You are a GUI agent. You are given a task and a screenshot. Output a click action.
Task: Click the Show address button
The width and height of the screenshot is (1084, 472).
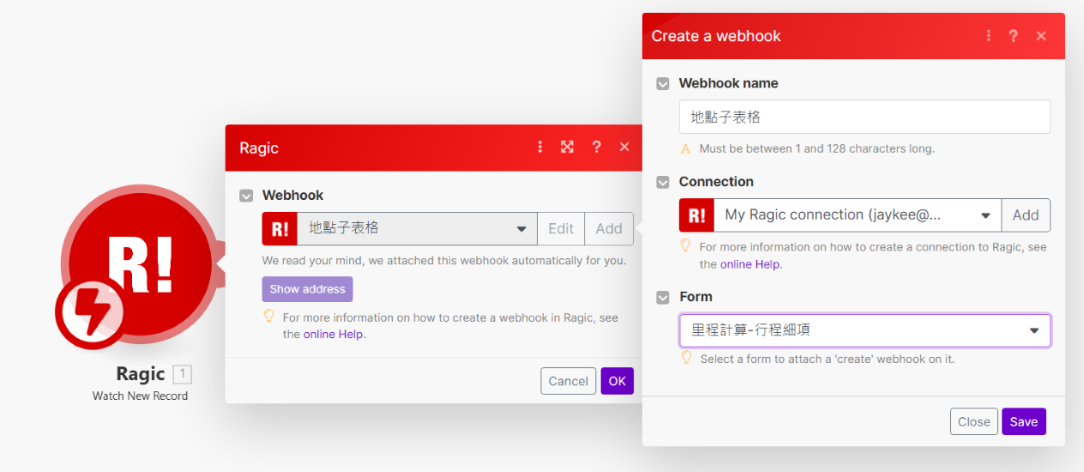click(x=307, y=289)
